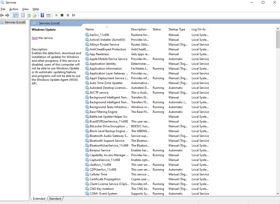The width and height of the screenshot is (280, 204).
Task: Select the Battle.net Update Helper Svc row
Action: tap(147, 116)
